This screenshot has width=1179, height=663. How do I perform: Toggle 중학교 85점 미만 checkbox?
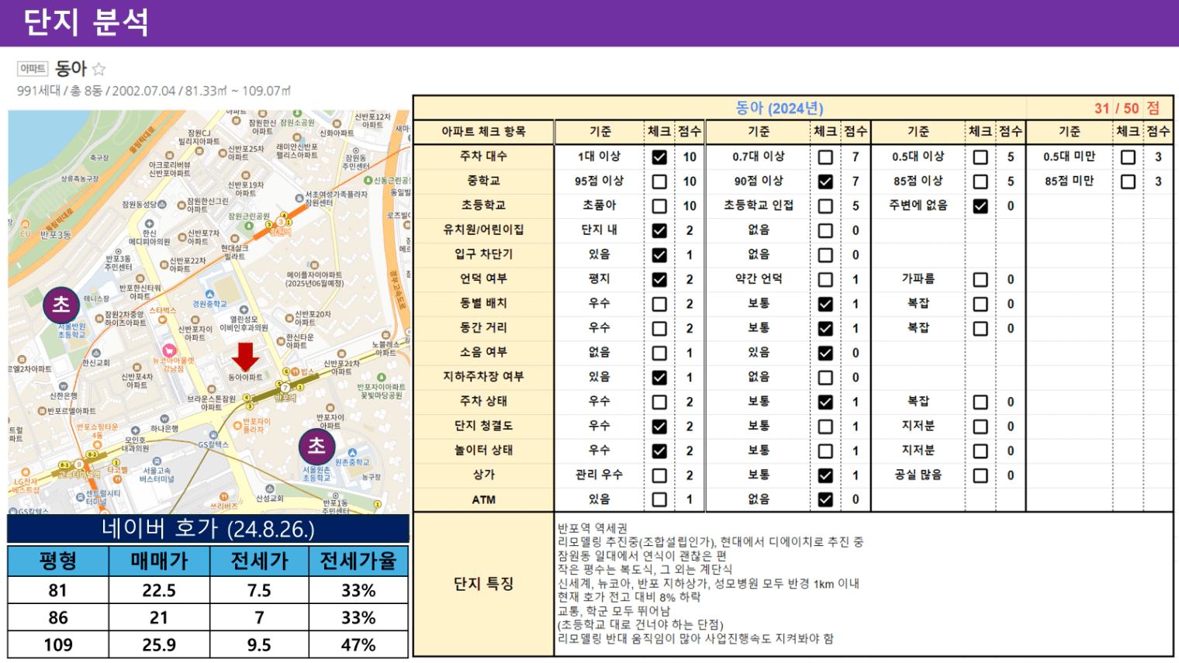click(x=1128, y=181)
